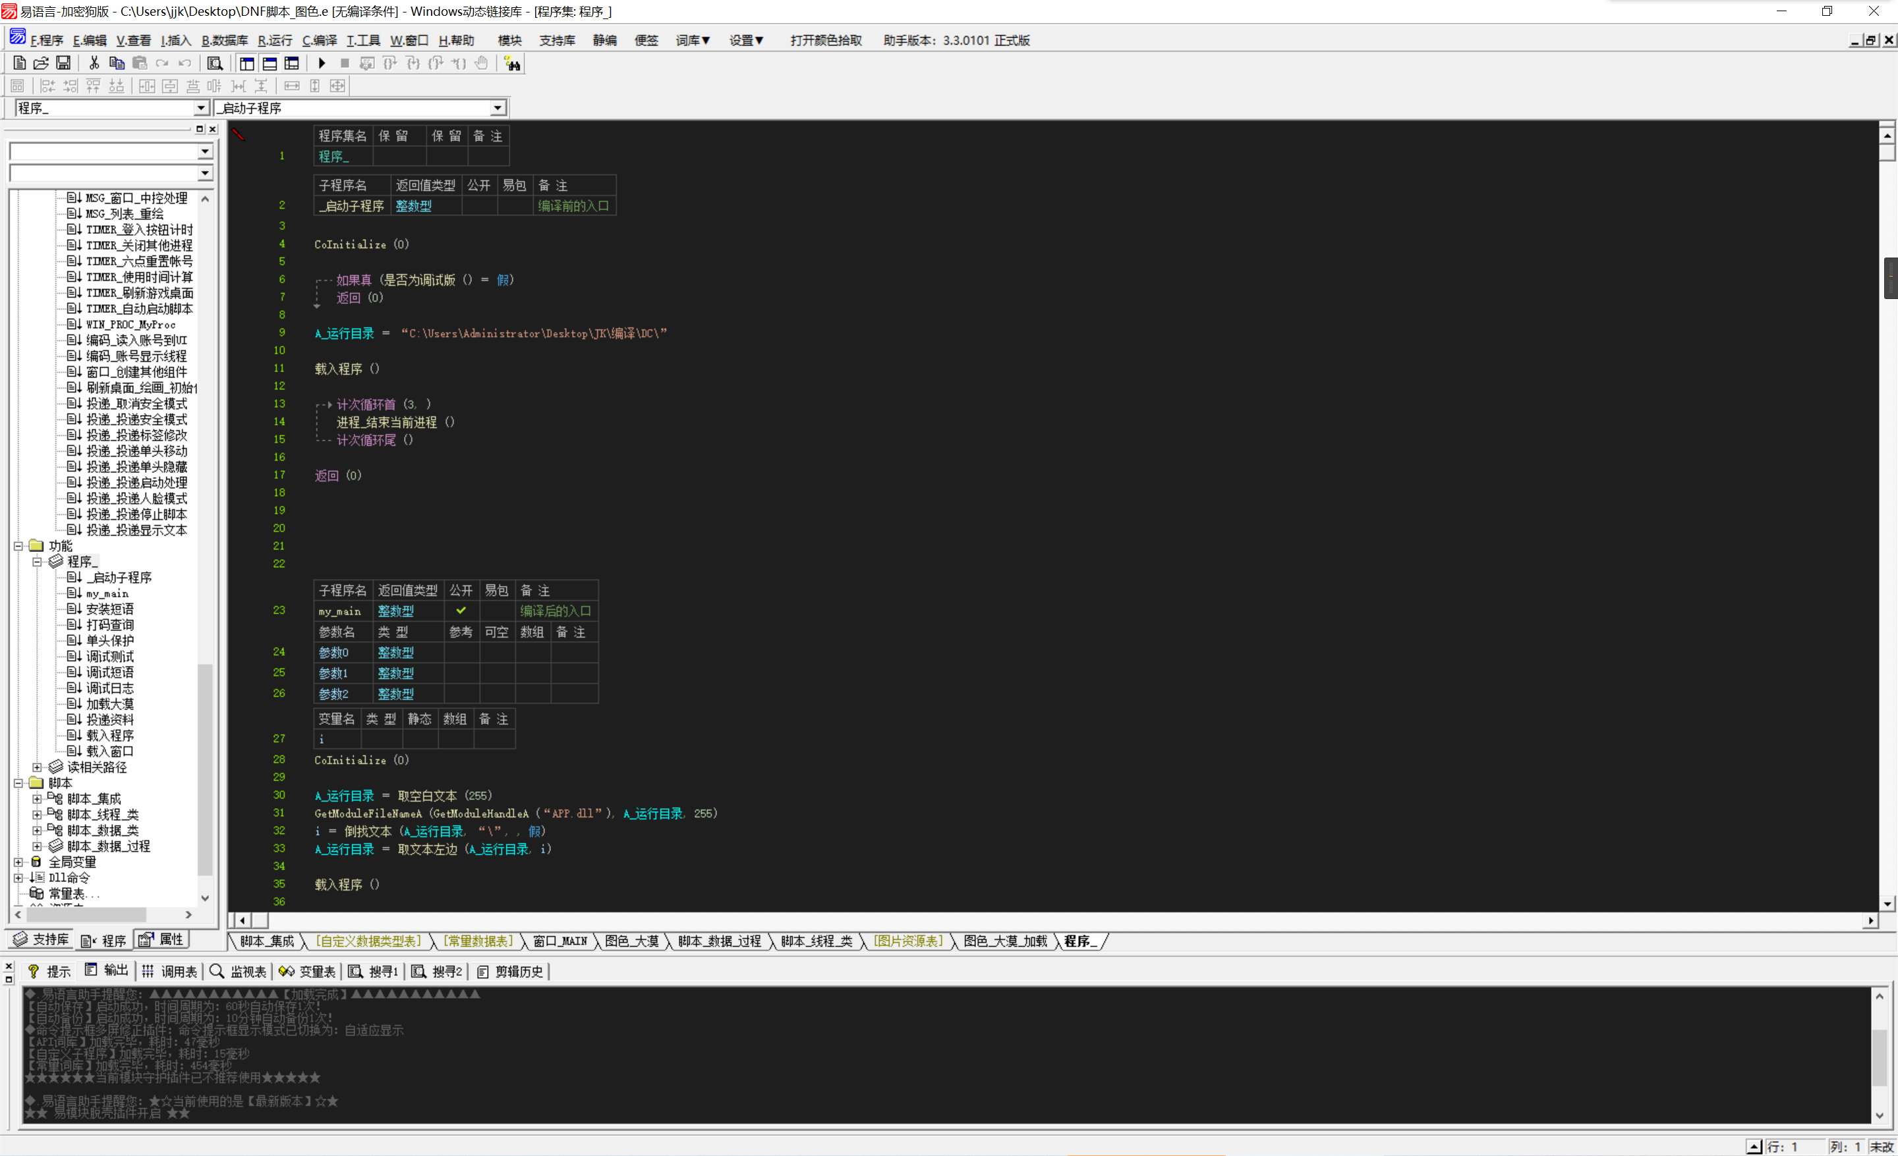Open the _启动子程序 subroutine dropdown
1898x1156 pixels.
coord(498,108)
